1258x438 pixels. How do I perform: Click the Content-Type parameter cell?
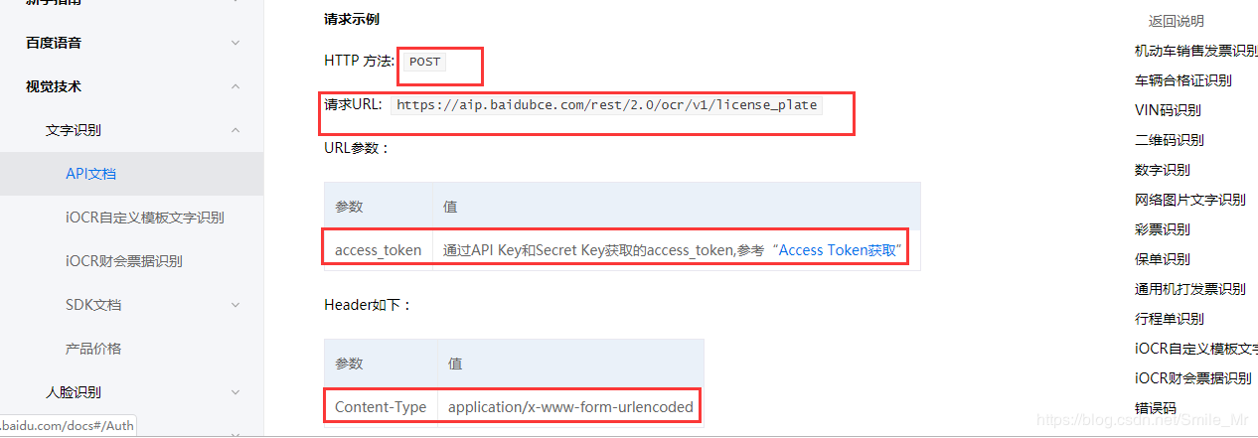point(381,407)
